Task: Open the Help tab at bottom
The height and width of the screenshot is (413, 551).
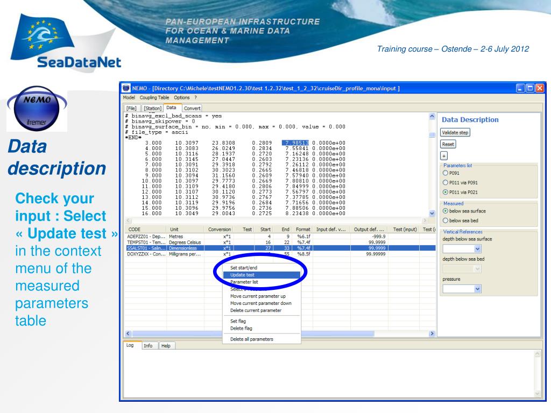Action: point(166,346)
